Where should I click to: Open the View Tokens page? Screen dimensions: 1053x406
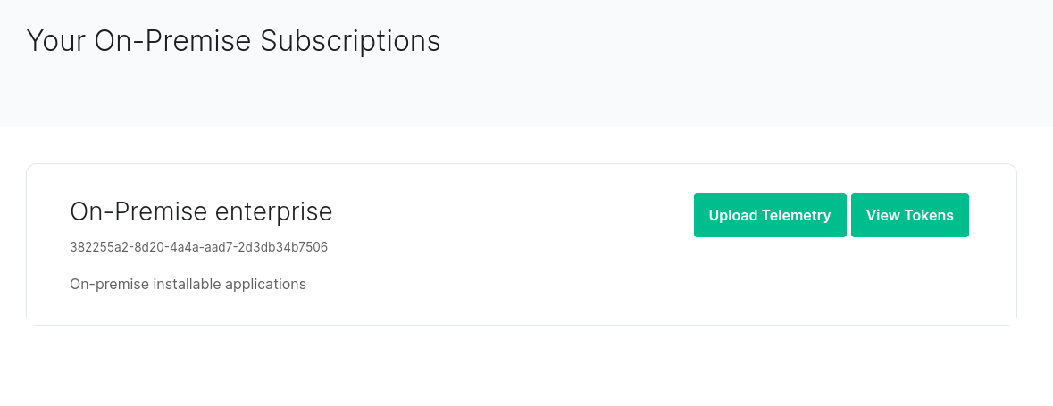pyautogui.click(x=909, y=215)
